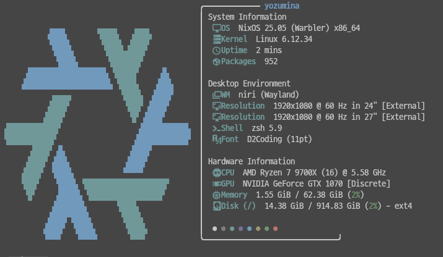The image size is (443, 257).
Task: Click the 27" [External] resolution value
Action: point(349,117)
